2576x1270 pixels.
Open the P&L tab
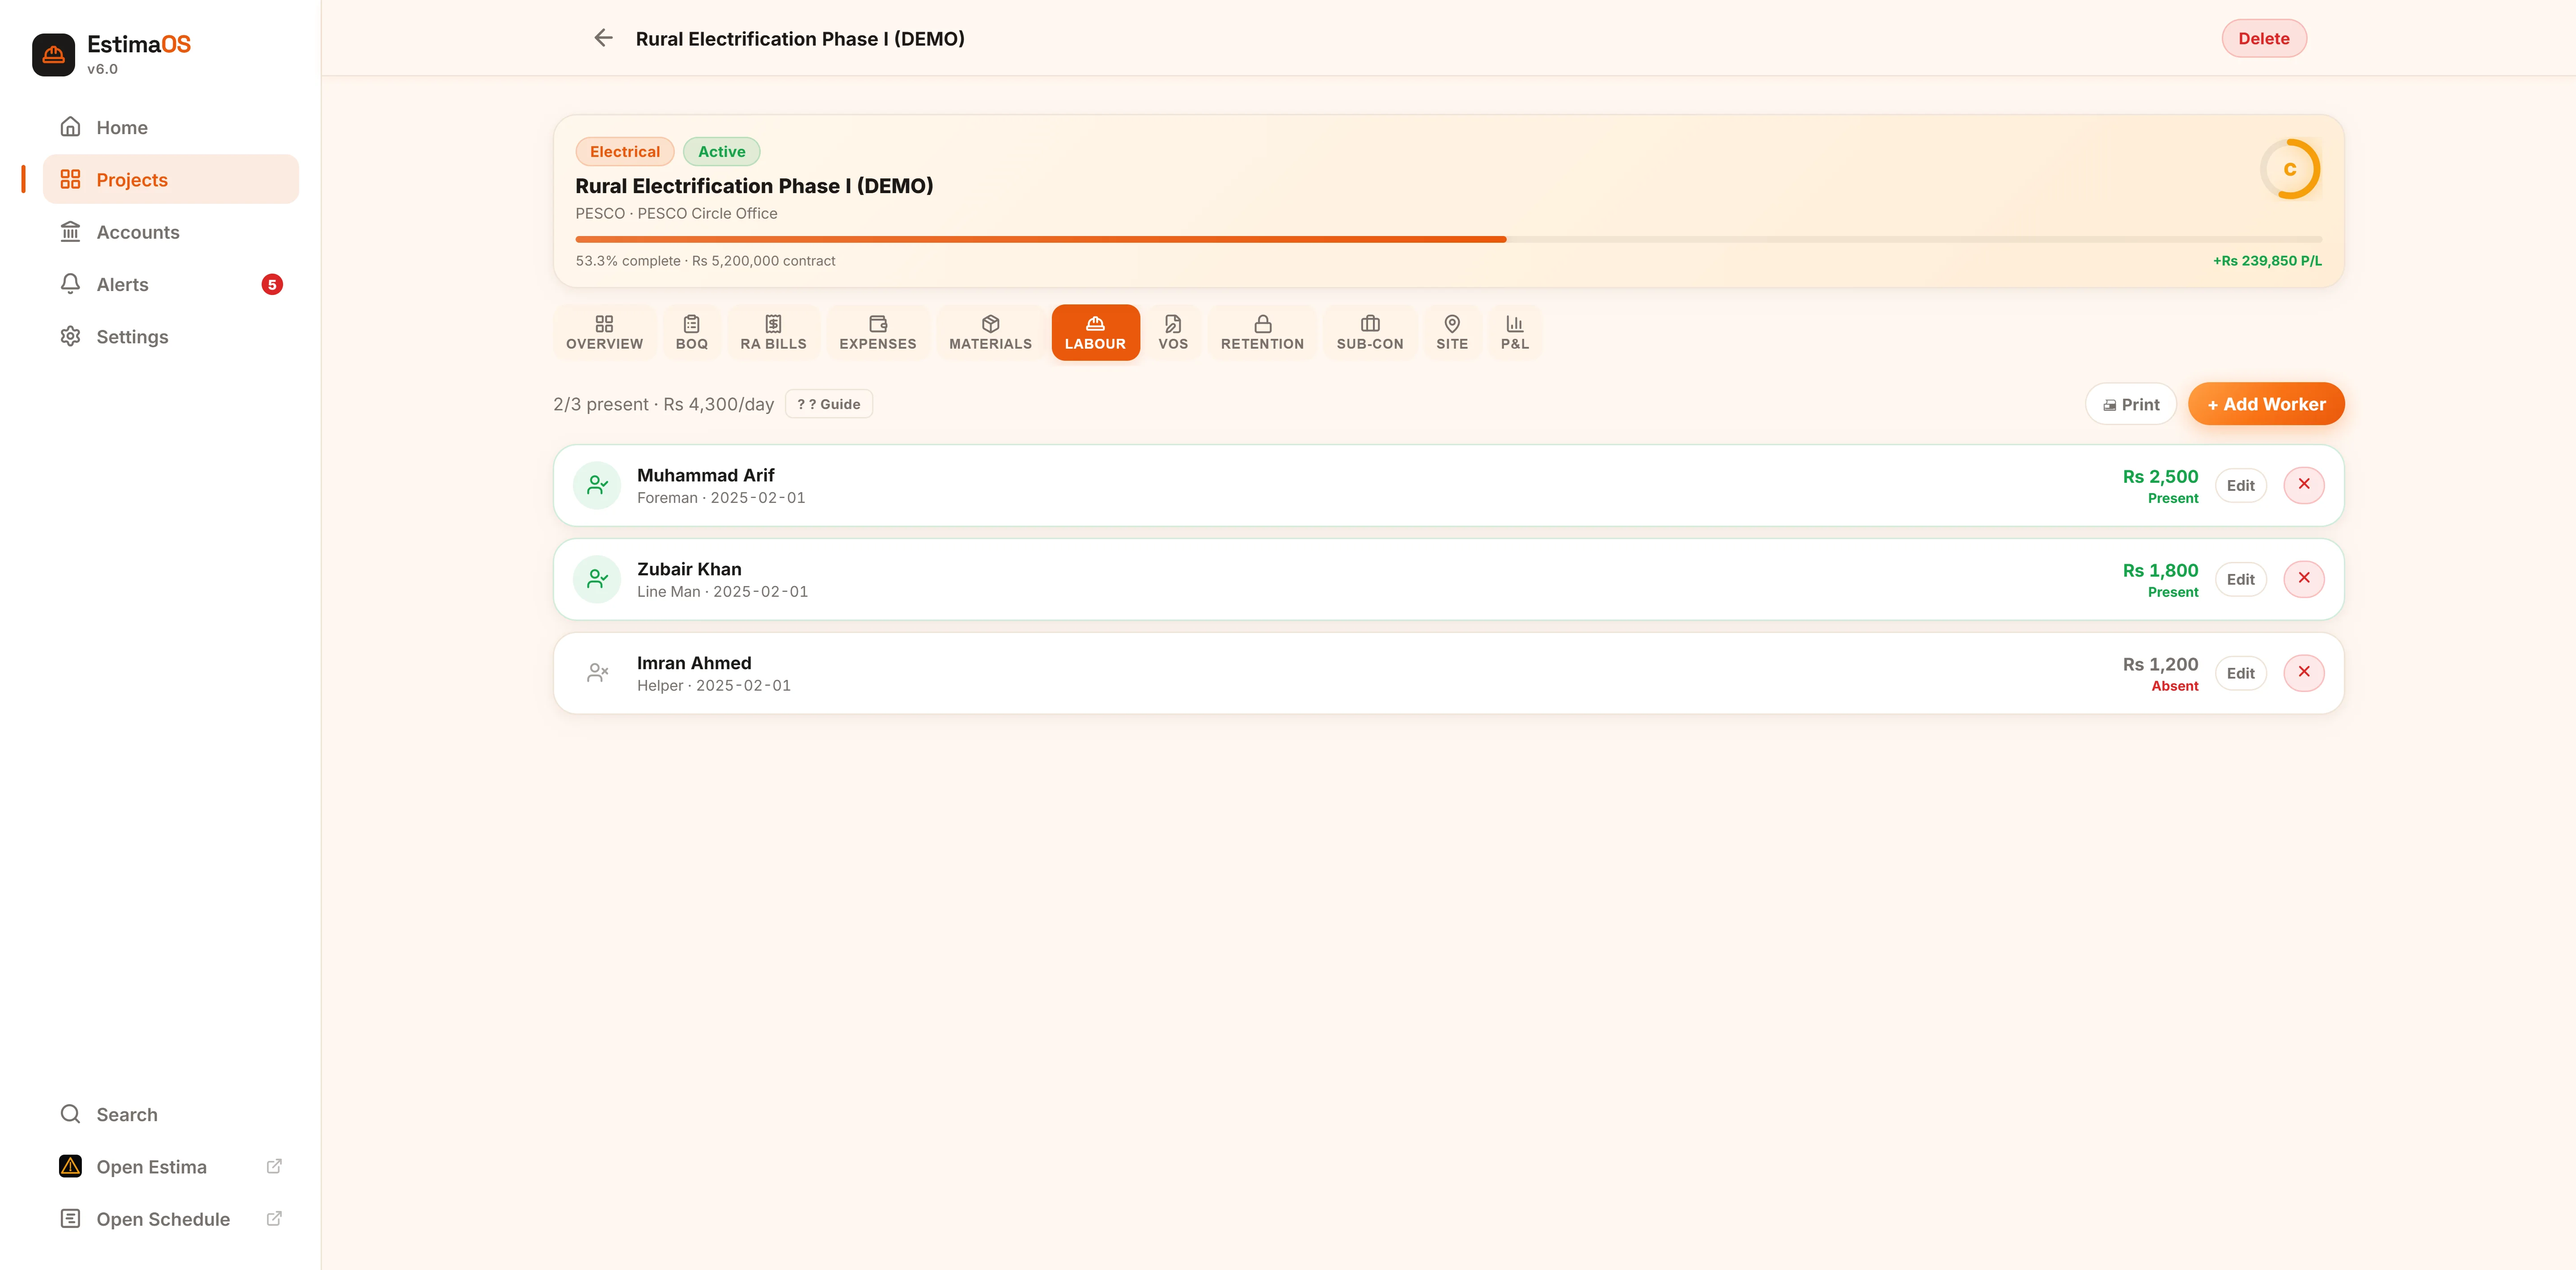click(1515, 333)
